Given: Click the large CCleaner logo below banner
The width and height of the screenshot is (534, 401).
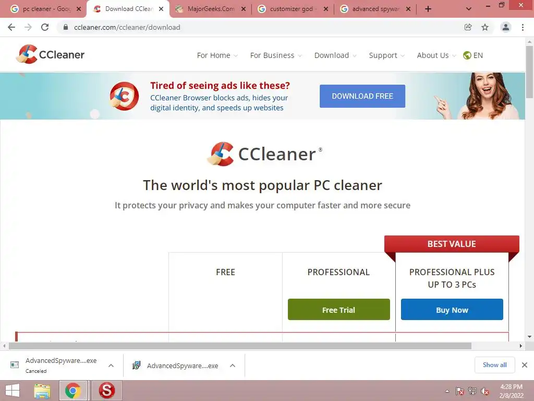Looking at the screenshot, I should click(x=264, y=154).
